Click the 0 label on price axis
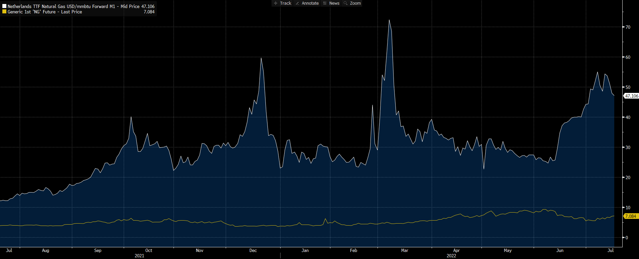Screen dimensions: 639x259 point(627,238)
